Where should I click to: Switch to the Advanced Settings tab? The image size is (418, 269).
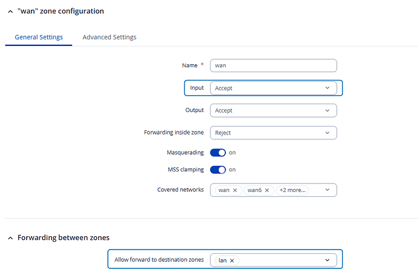[x=109, y=37]
